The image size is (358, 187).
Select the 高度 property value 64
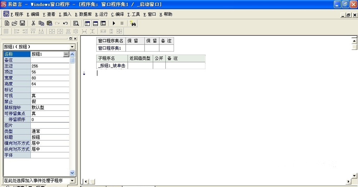tap(50, 84)
